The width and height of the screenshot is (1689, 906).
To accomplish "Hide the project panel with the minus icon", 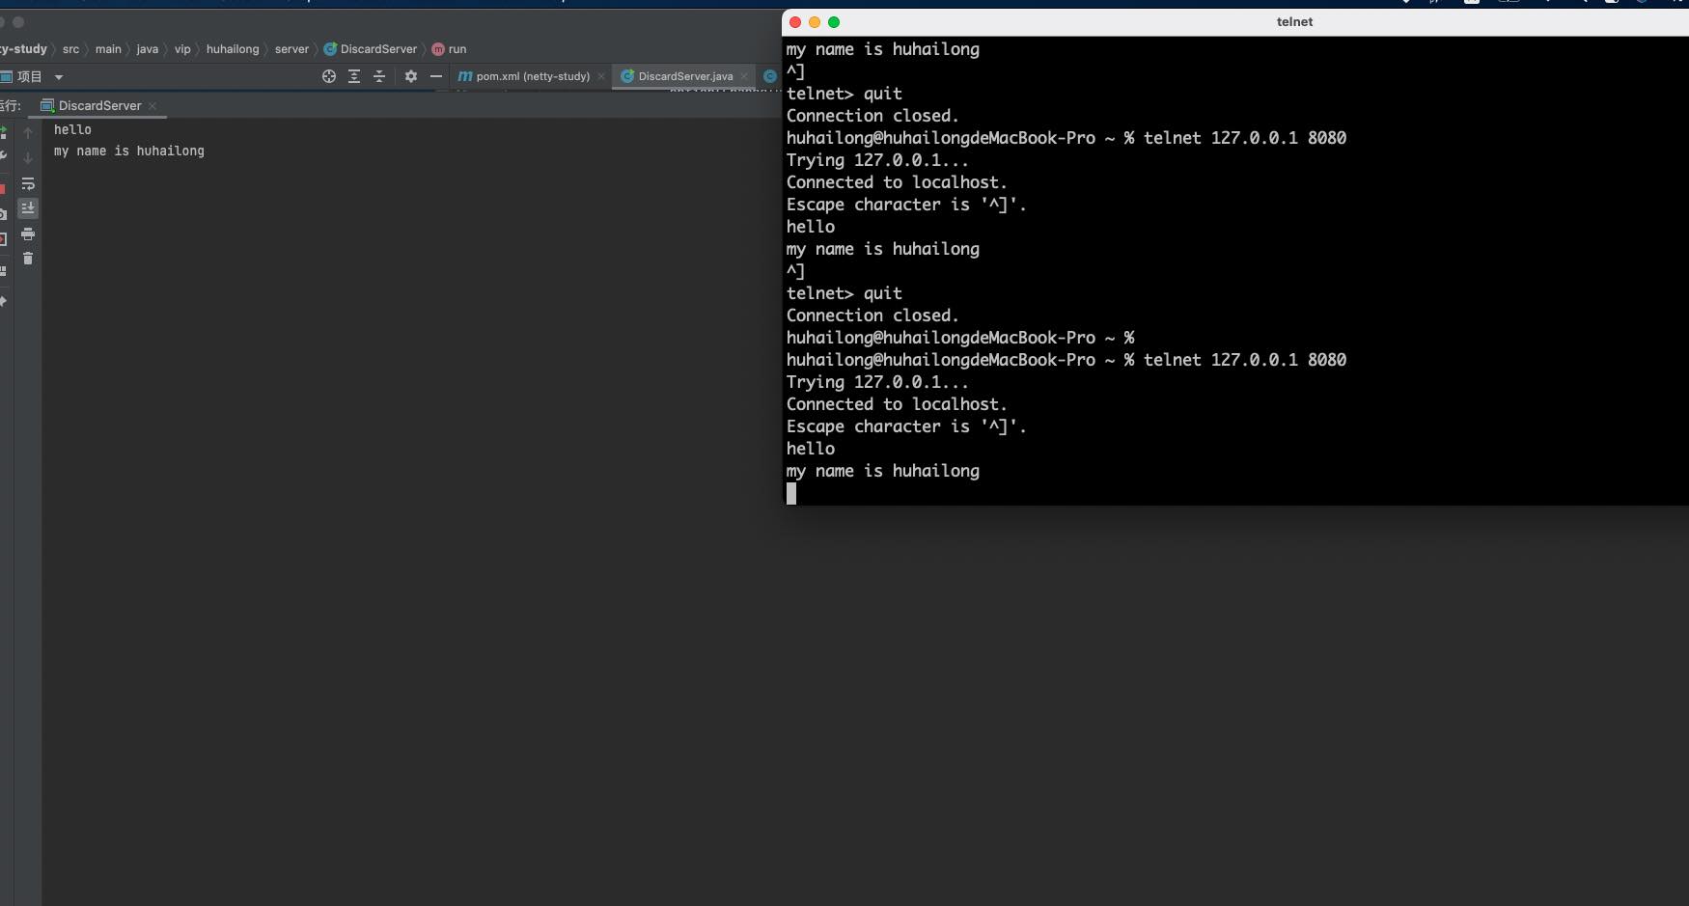I will [x=436, y=76].
